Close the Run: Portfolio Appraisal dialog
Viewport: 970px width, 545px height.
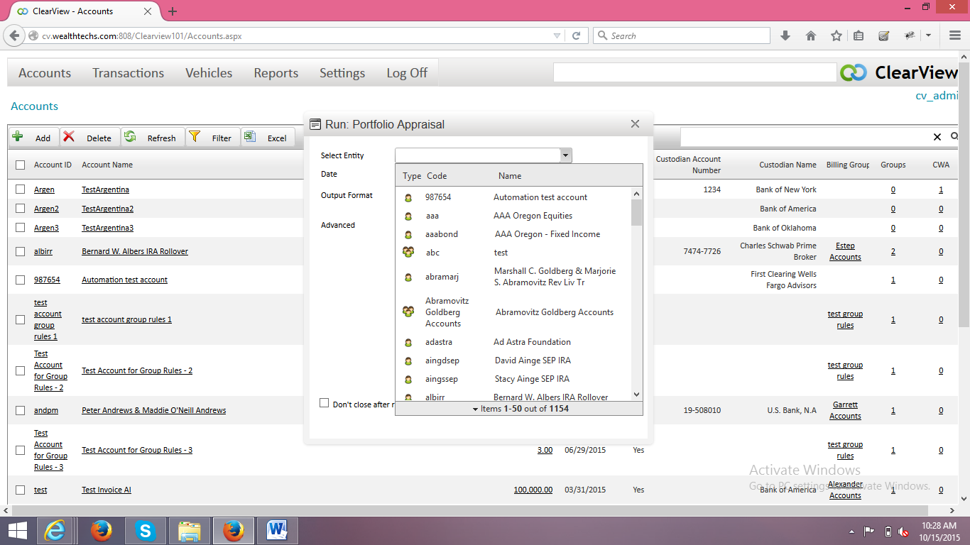(x=636, y=124)
